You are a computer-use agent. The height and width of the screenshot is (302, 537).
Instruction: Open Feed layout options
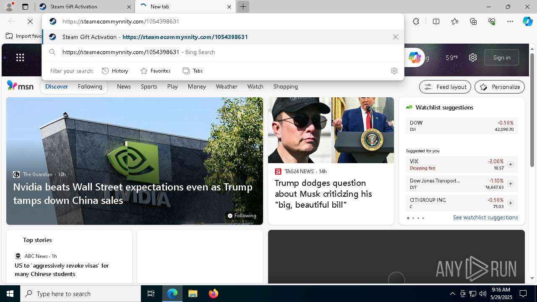(x=445, y=87)
